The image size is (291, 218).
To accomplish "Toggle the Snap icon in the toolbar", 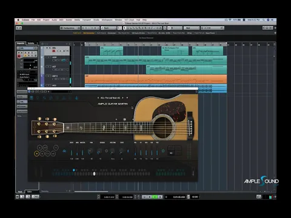I will tap(169, 28).
